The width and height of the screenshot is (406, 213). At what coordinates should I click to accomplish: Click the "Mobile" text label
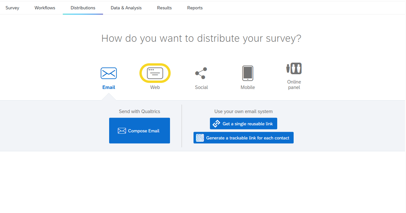coord(248,87)
